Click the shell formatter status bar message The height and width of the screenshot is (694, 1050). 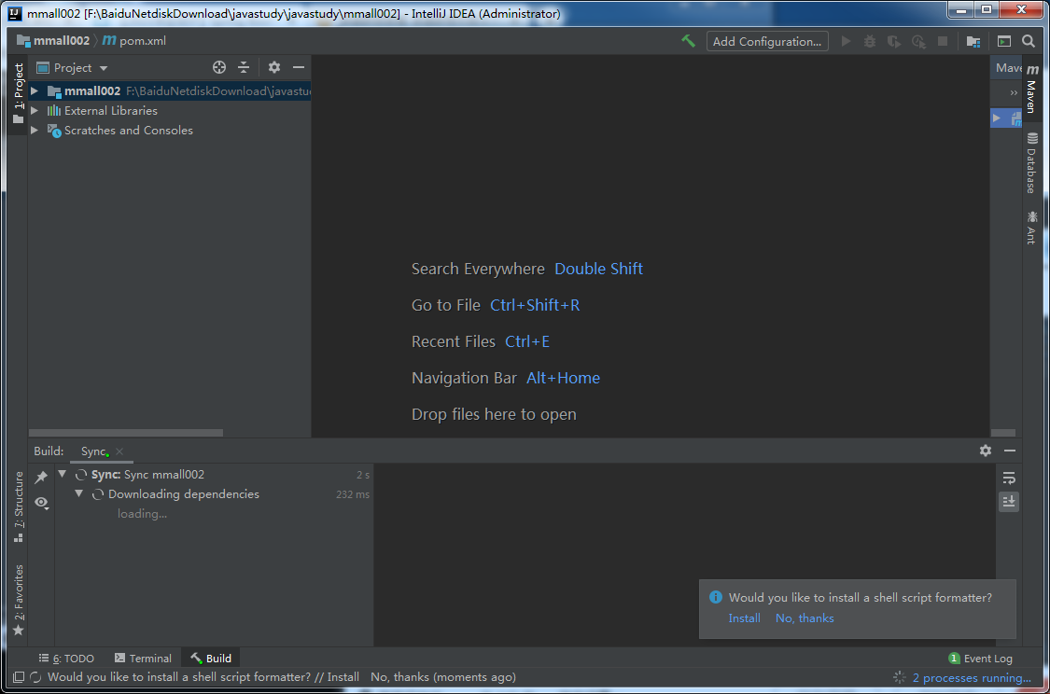[x=281, y=677]
